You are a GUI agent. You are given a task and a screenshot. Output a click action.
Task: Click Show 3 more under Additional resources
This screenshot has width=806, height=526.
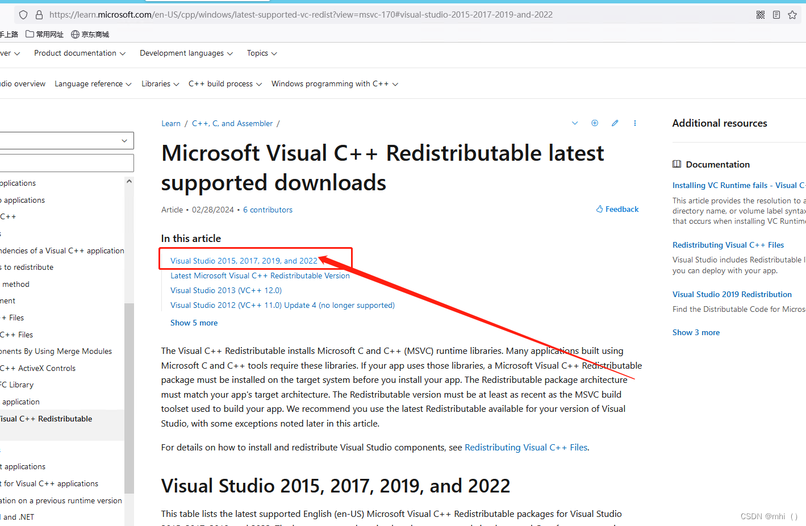pyautogui.click(x=696, y=332)
